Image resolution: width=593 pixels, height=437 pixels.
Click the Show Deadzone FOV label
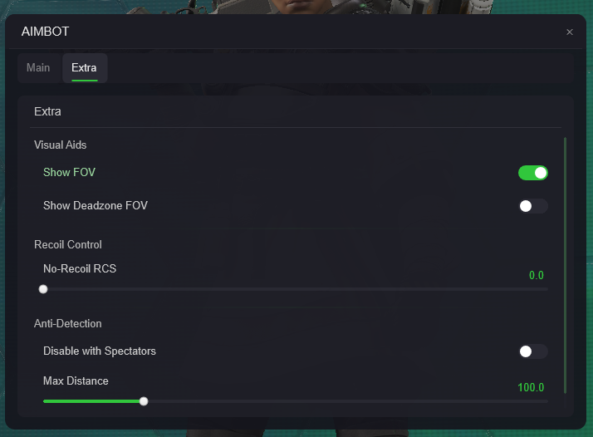pyautogui.click(x=96, y=206)
